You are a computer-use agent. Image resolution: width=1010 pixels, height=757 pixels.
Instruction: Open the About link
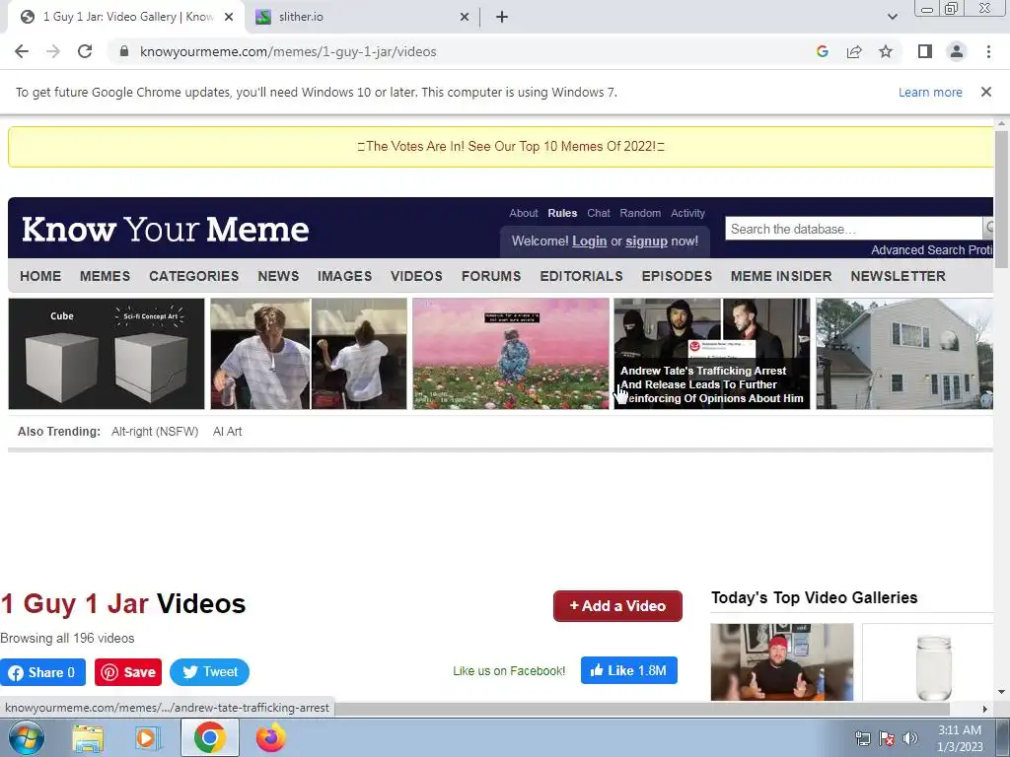click(523, 213)
